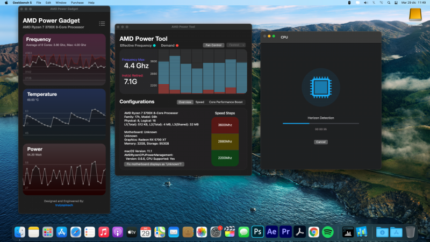Open Control Center in the menu bar

(396, 3)
